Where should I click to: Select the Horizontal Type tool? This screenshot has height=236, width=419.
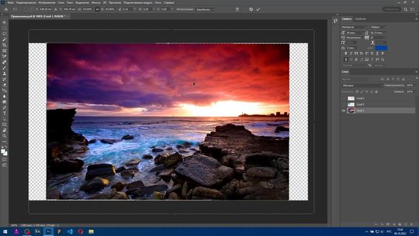(5, 113)
